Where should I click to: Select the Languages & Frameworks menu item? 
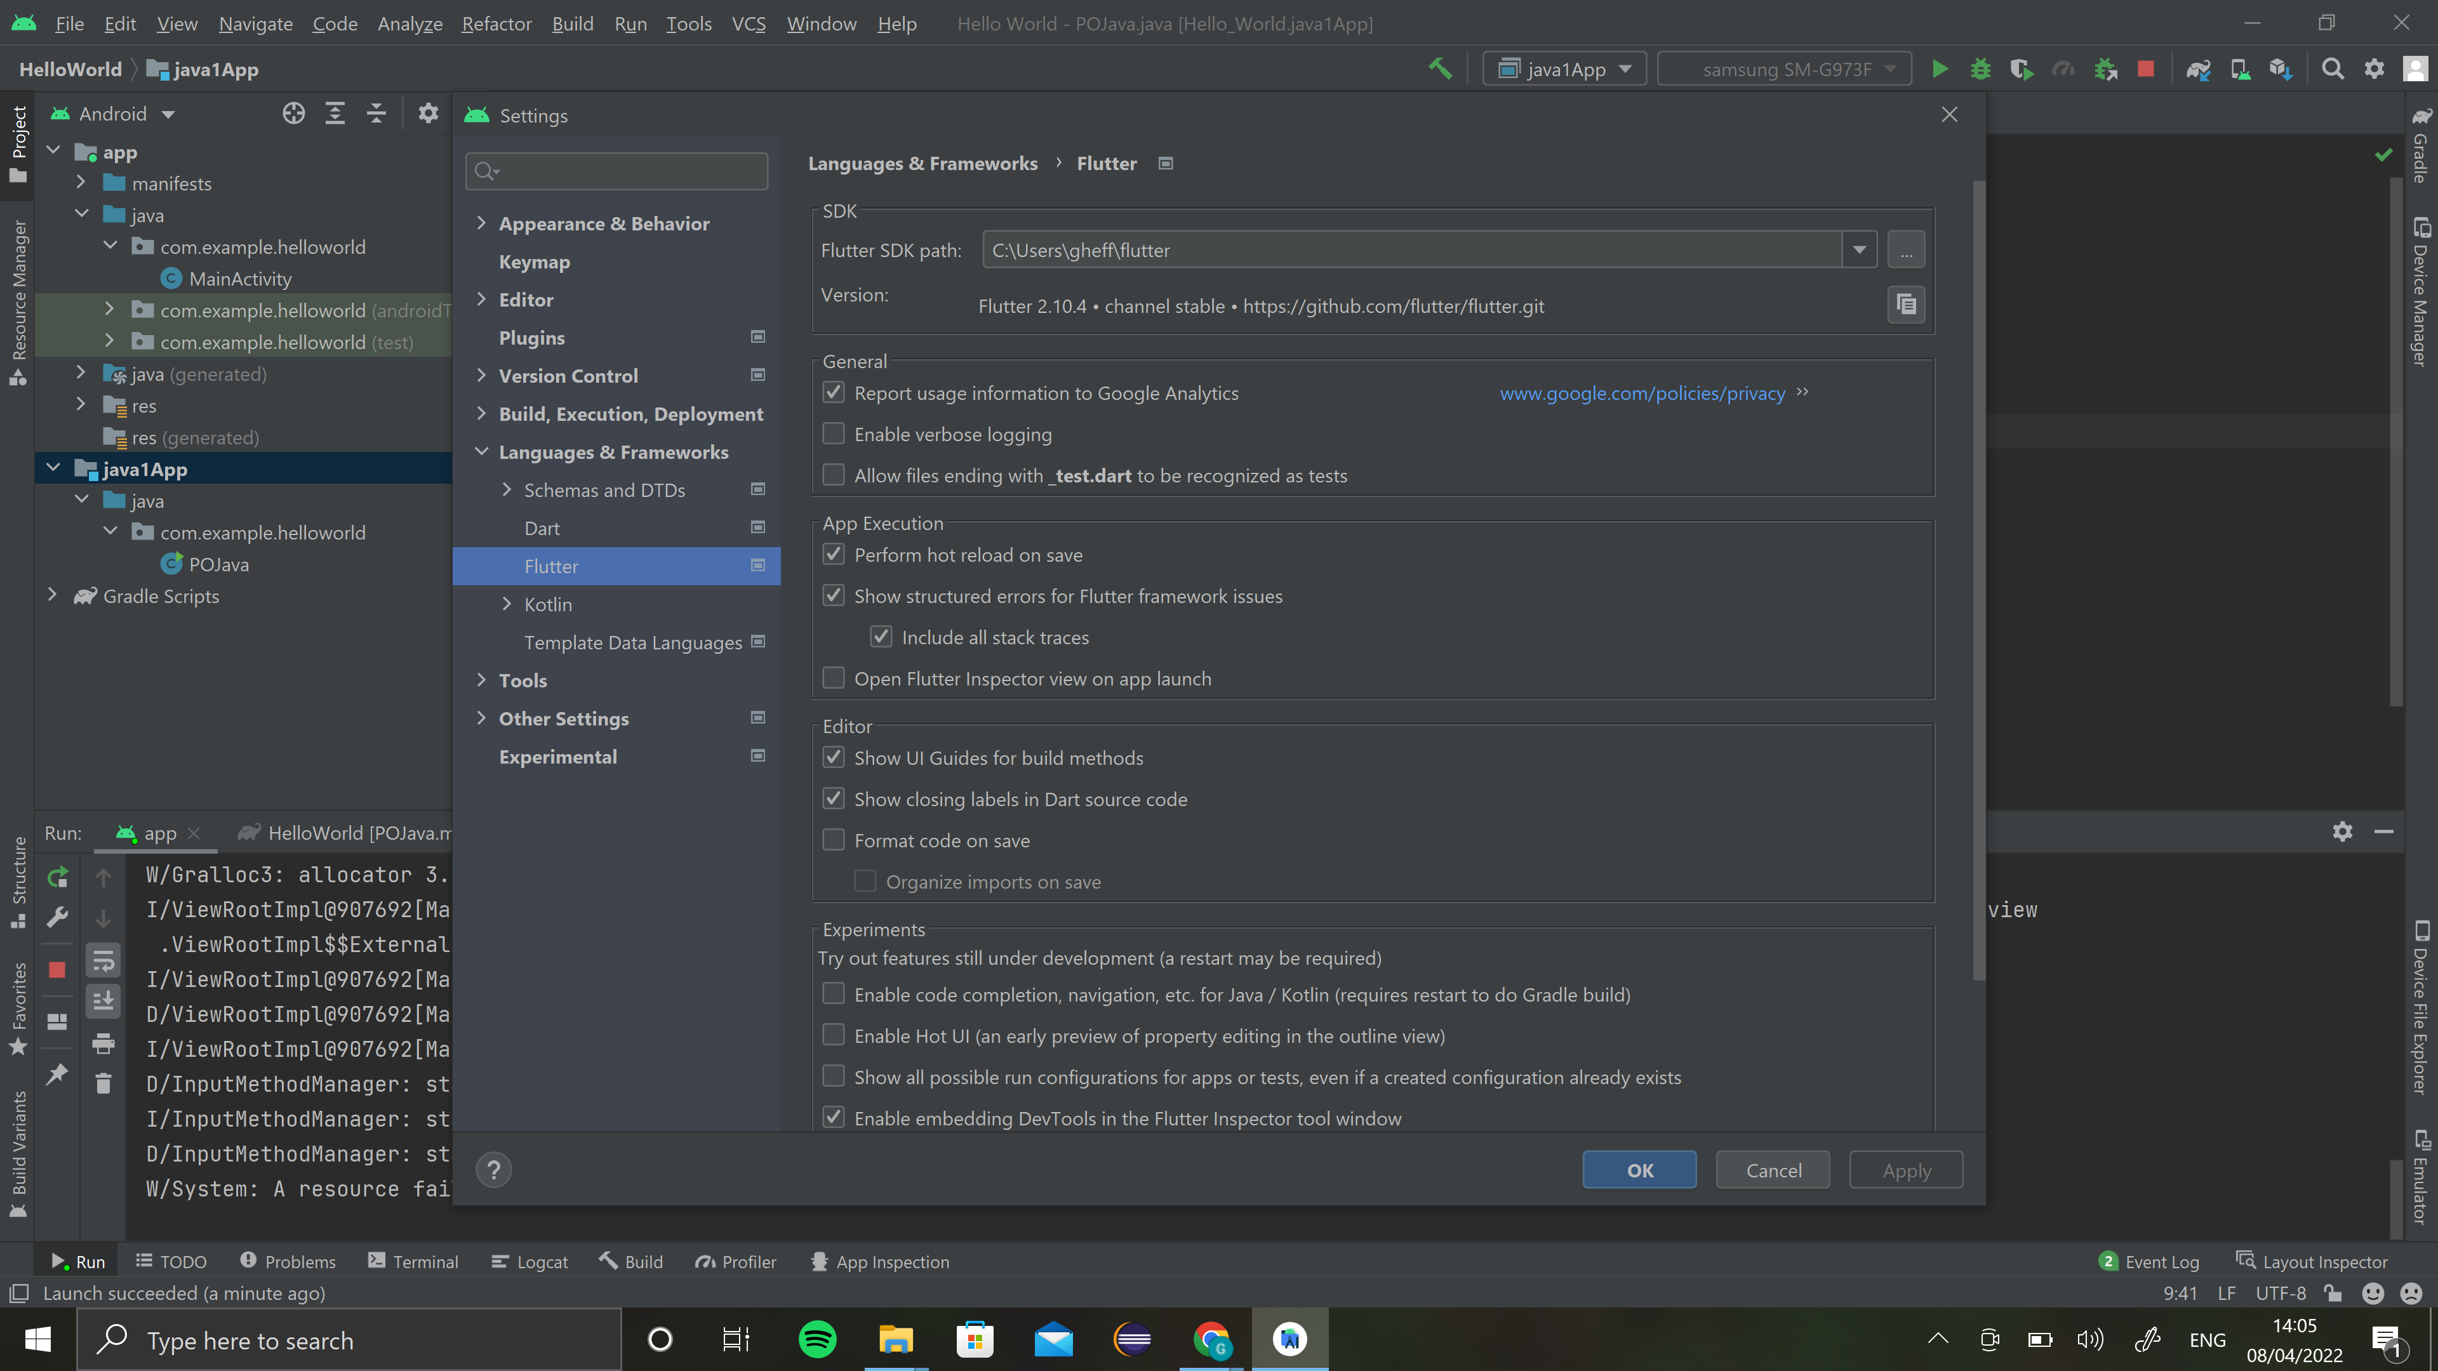pyautogui.click(x=613, y=450)
